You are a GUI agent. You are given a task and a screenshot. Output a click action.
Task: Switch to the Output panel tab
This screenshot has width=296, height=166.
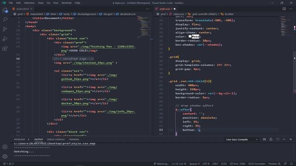click(x=38, y=139)
